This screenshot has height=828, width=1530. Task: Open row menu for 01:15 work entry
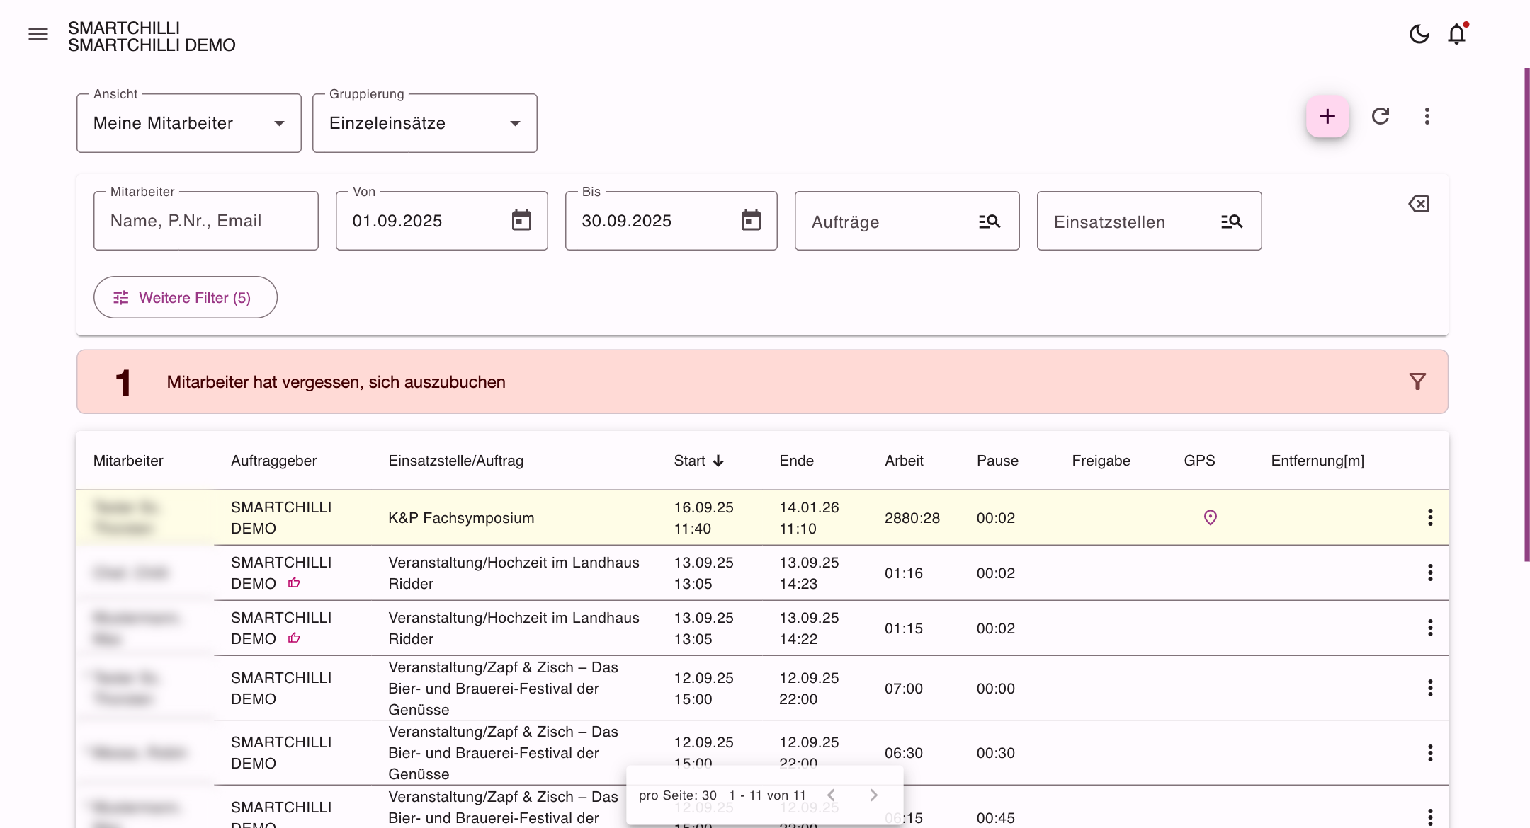(1430, 628)
